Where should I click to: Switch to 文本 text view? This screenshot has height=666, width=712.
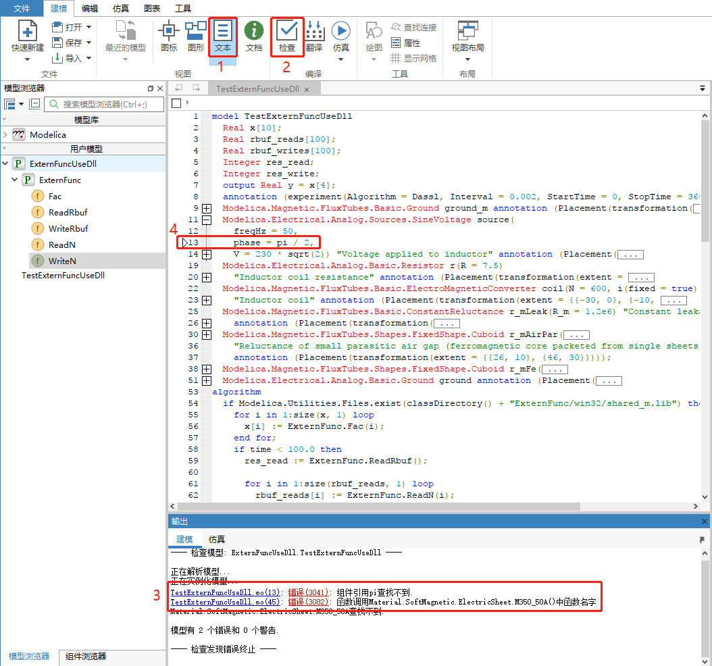tap(222, 36)
